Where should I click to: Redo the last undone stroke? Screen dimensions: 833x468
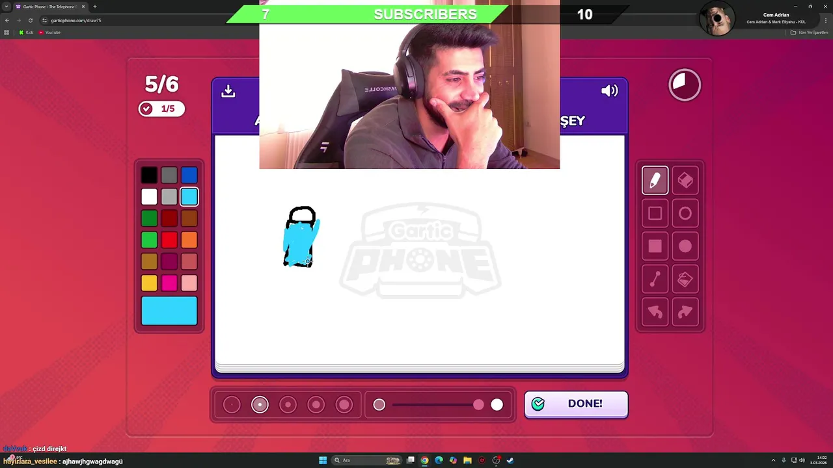[x=685, y=313]
